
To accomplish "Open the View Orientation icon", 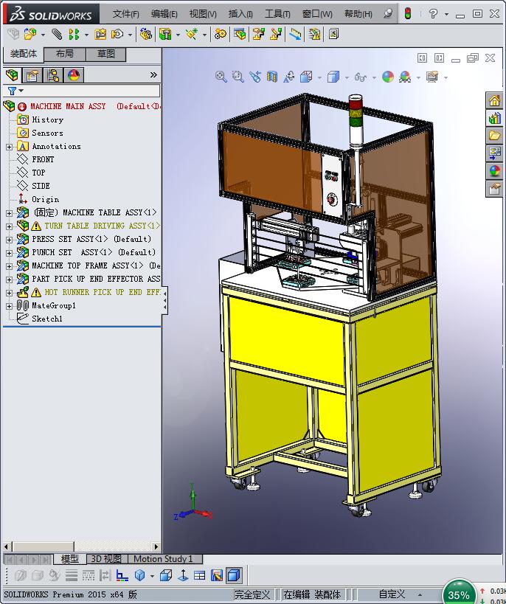I will [306, 77].
